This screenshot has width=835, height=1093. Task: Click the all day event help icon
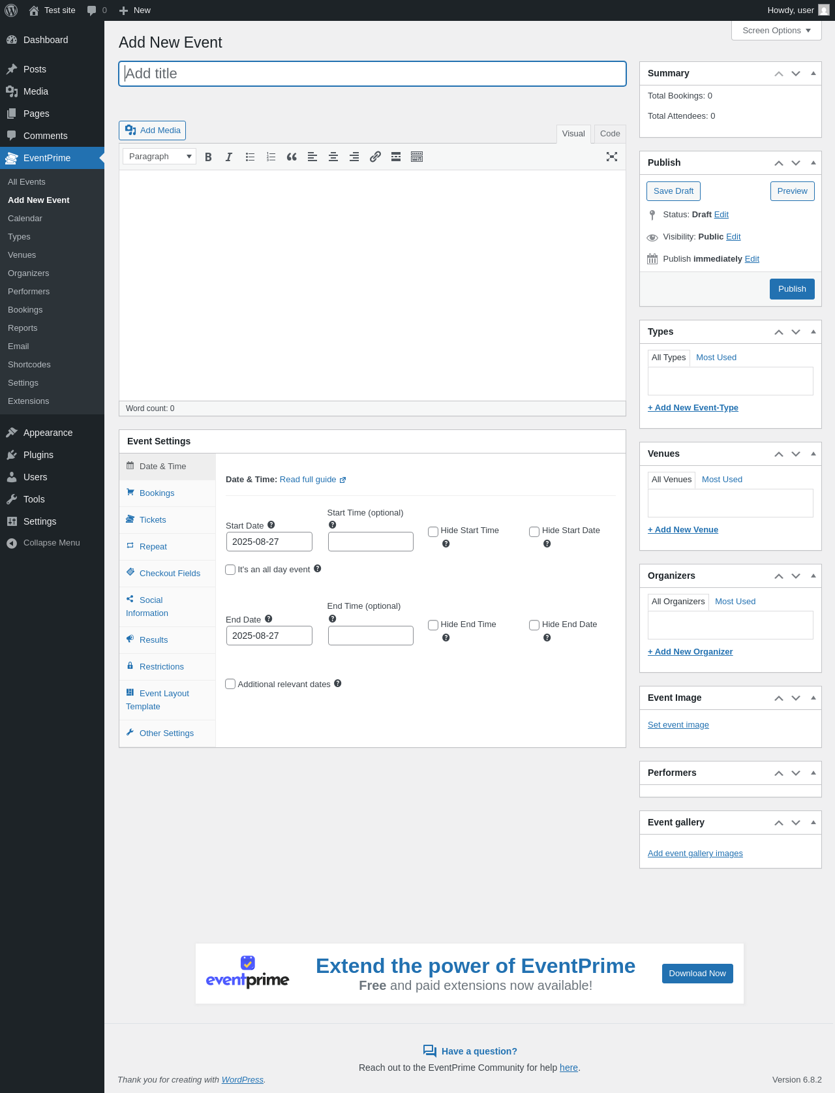coord(318,568)
